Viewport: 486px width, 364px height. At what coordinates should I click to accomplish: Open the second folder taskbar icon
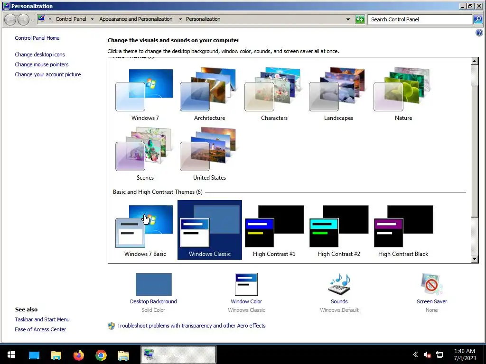(123, 355)
